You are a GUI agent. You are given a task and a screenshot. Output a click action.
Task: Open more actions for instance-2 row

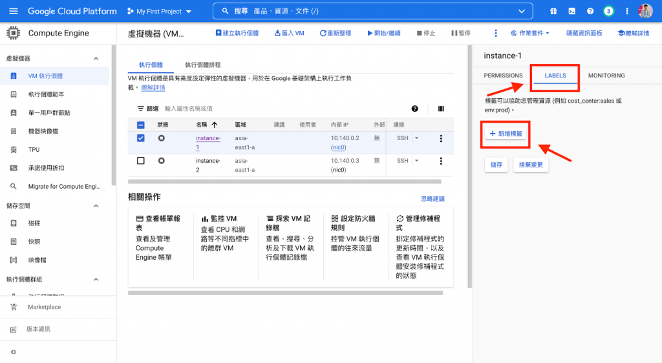441,161
